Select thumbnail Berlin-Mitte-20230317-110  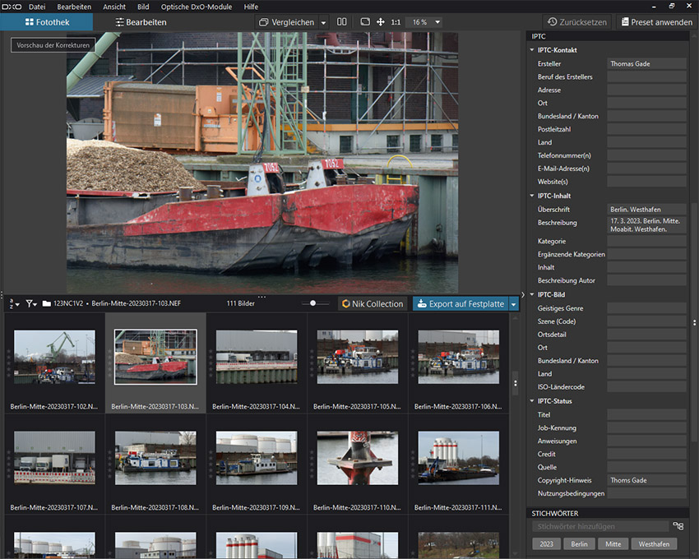pyautogui.click(x=358, y=458)
